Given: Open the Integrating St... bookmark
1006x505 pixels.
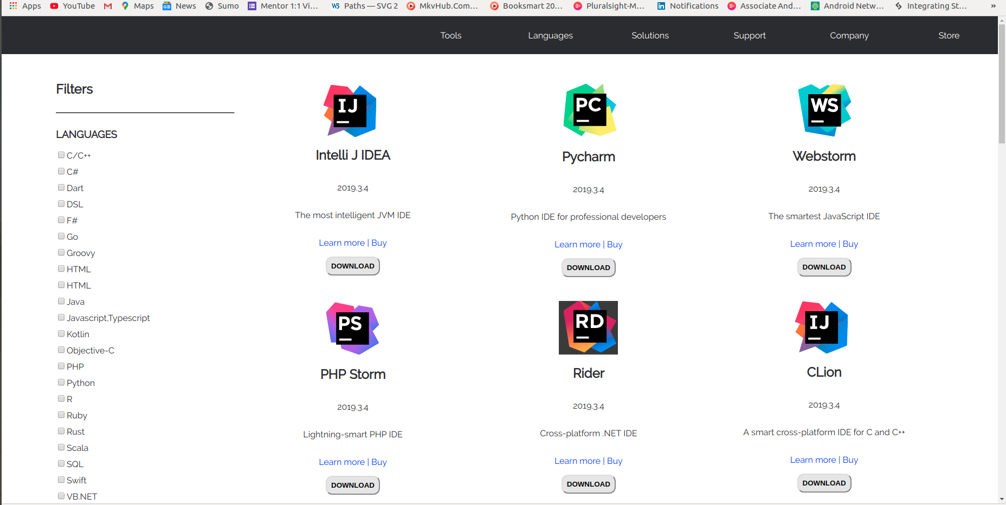Looking at the screenshot, I should [931, 6].
